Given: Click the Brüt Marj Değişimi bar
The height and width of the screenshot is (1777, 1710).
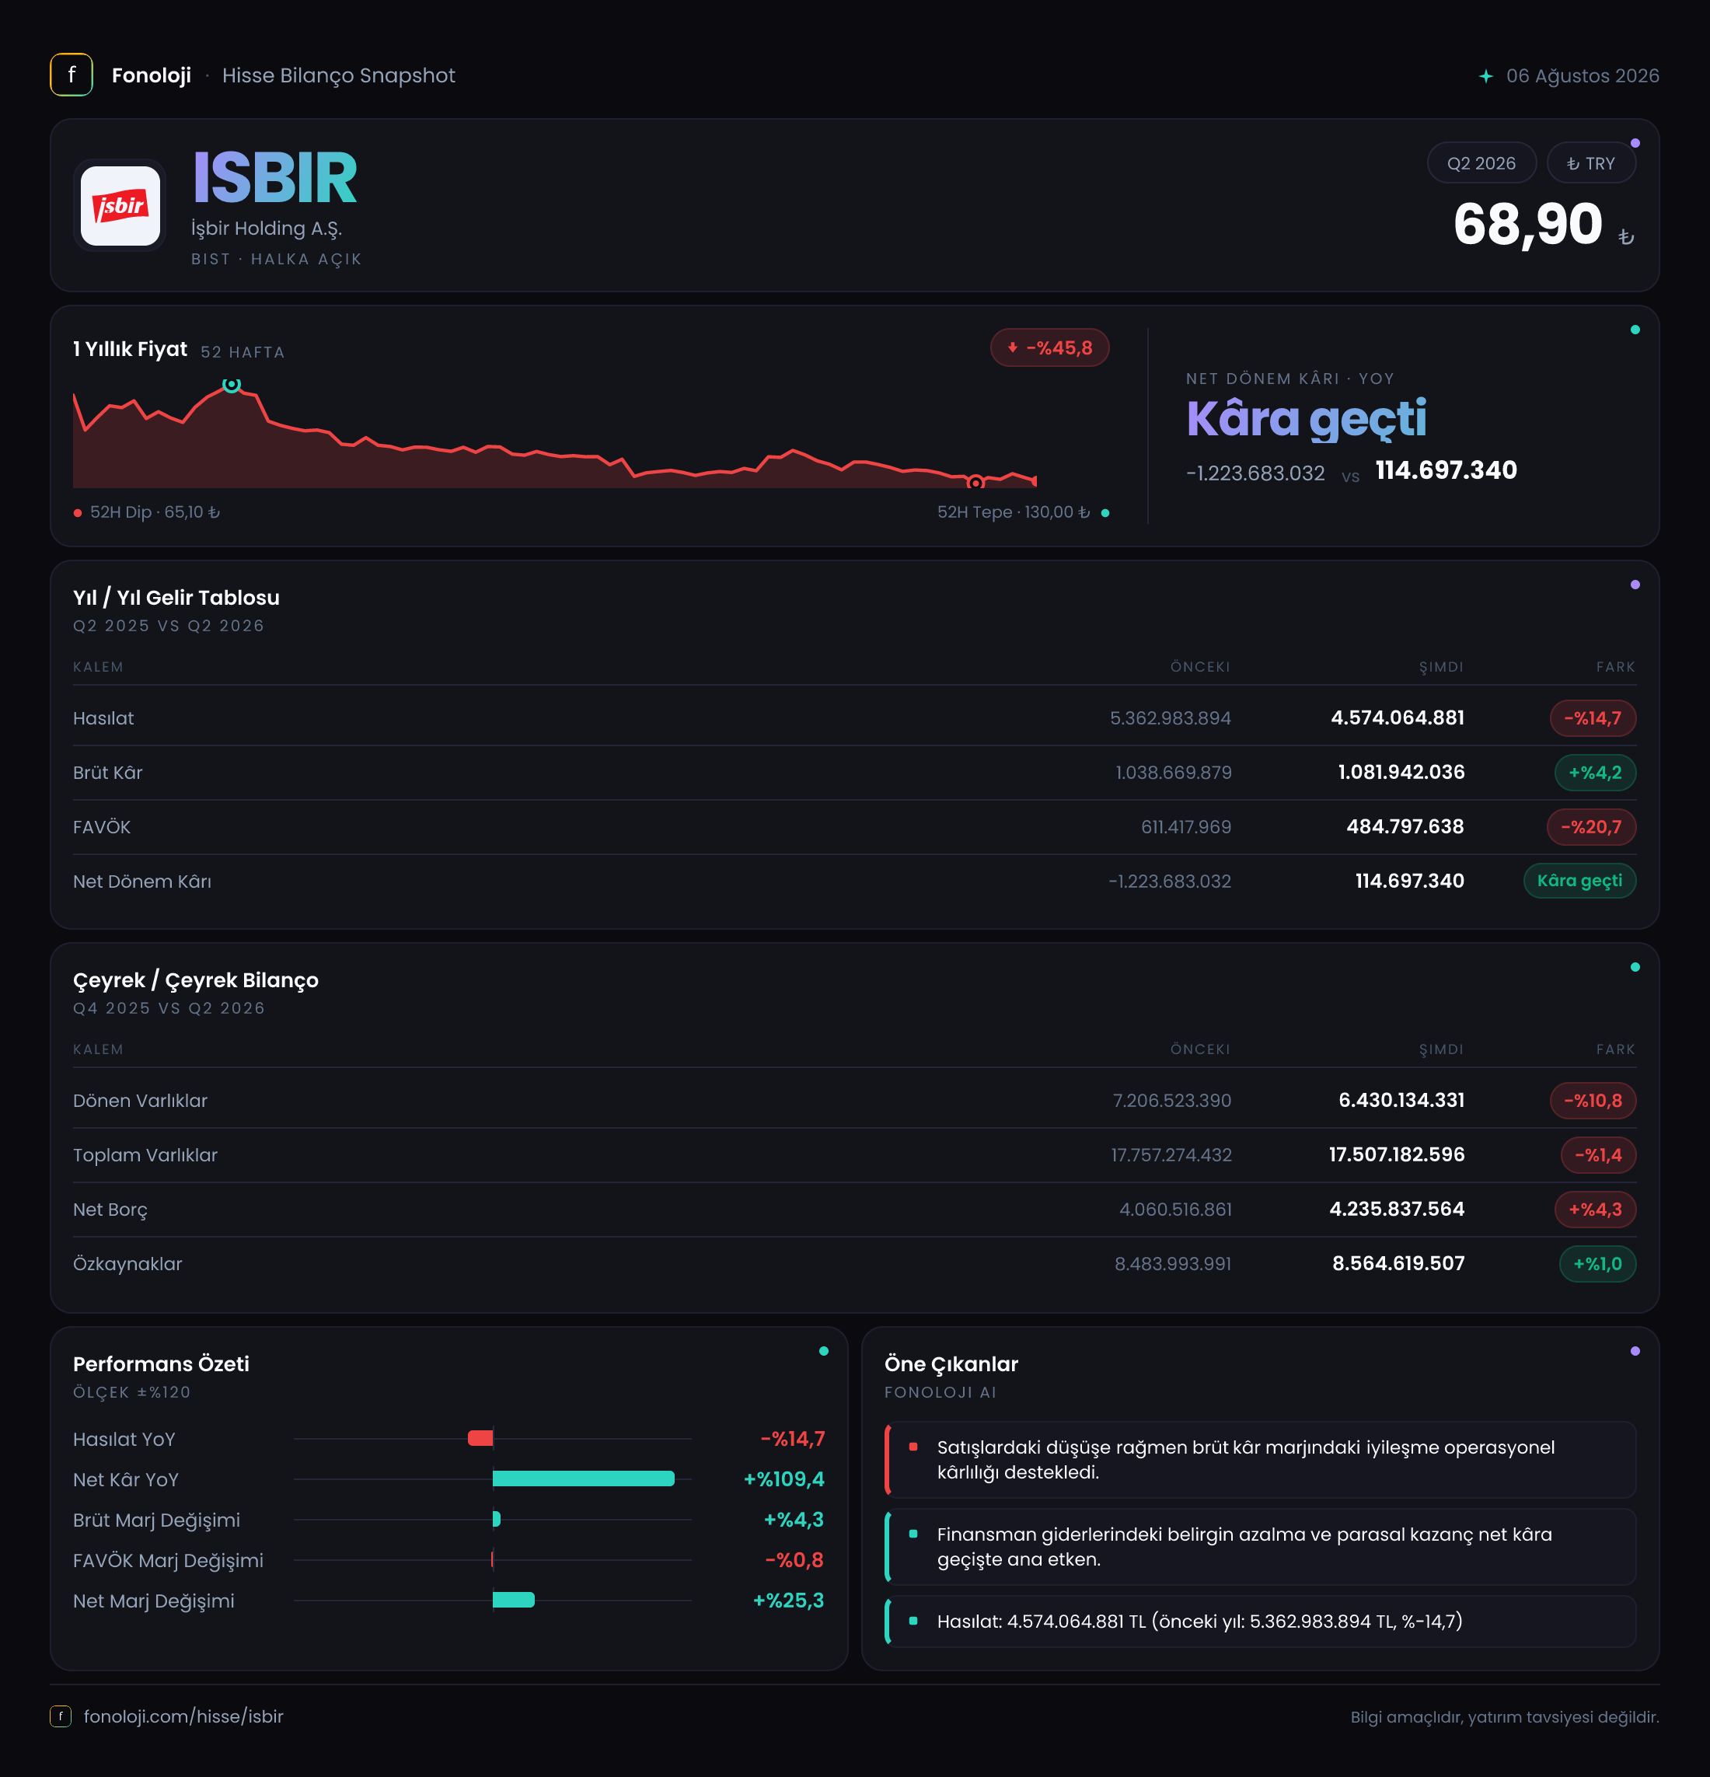Looking at the screenshot, I should (x=496, y=1520).
